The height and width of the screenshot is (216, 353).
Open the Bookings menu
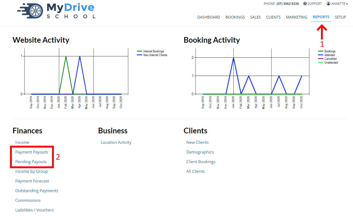pos(235,17)
